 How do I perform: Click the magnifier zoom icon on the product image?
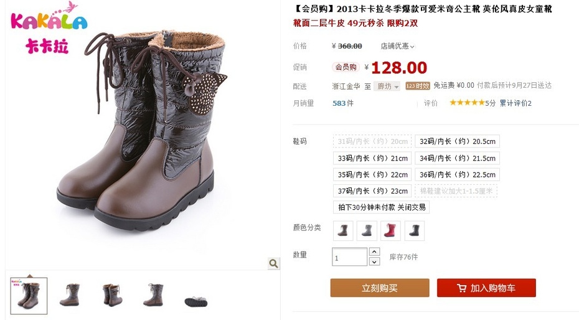pyautogui.click(x=273, y=263)
